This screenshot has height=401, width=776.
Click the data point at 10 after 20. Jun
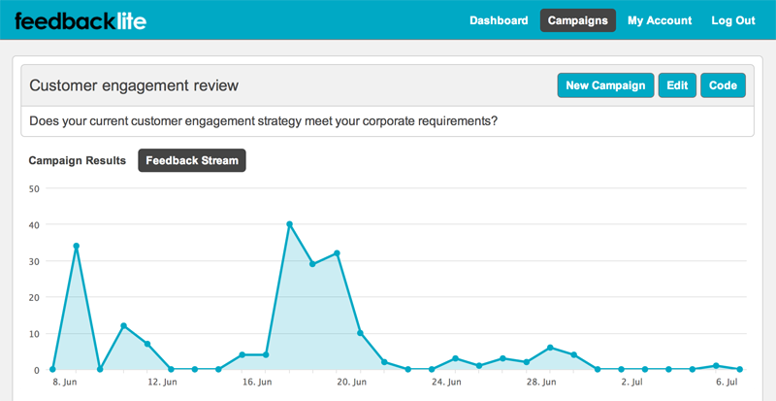pyautogui.click(x=361, y=333)
